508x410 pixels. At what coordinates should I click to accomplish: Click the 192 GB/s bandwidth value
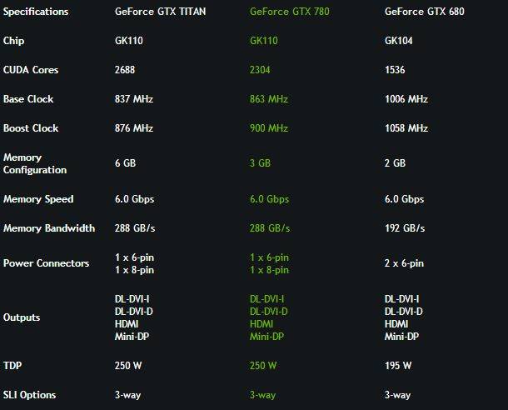(405, 228)
